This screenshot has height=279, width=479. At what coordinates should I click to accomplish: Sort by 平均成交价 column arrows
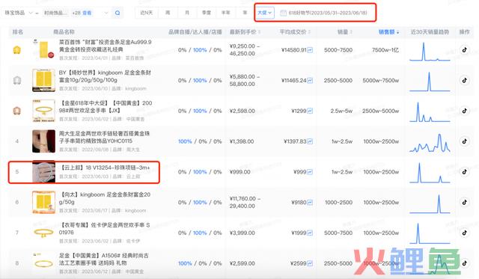tap(309, 32)
